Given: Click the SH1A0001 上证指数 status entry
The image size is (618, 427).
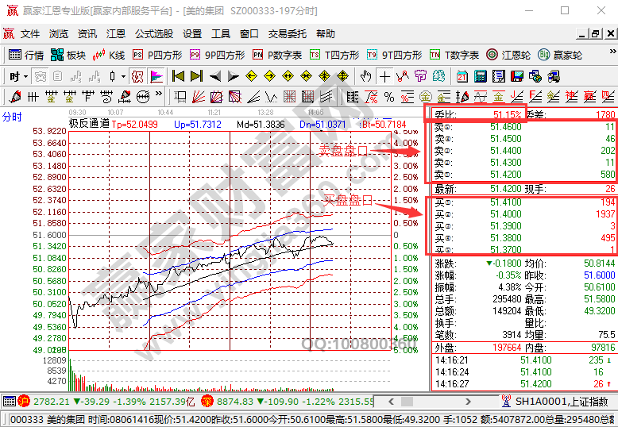Looking at the screenshot, I should coord(554,402).
